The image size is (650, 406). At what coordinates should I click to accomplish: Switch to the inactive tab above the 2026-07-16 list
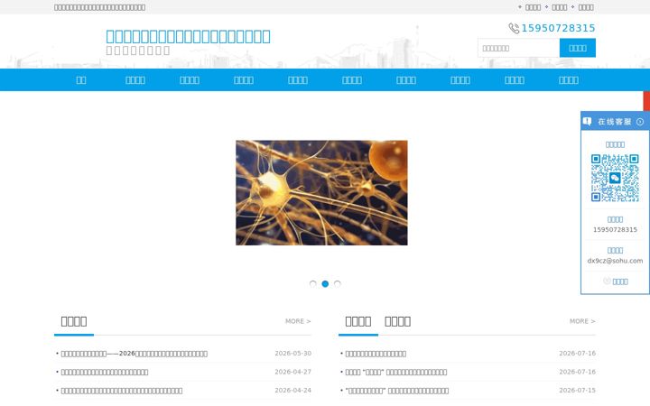(397, 321)
